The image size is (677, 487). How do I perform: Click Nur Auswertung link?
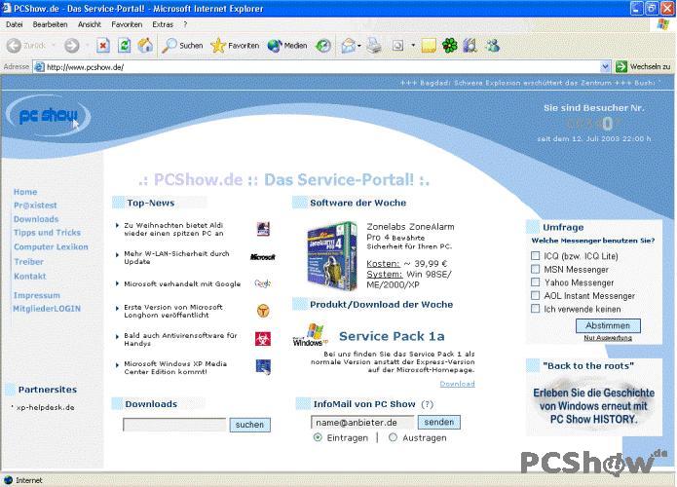click(x=608, y=338)
